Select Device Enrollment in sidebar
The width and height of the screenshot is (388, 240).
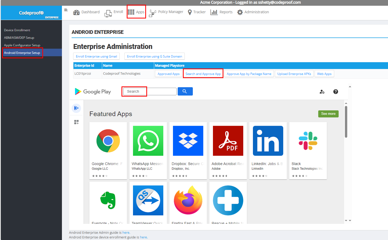(x=17, y=30)
